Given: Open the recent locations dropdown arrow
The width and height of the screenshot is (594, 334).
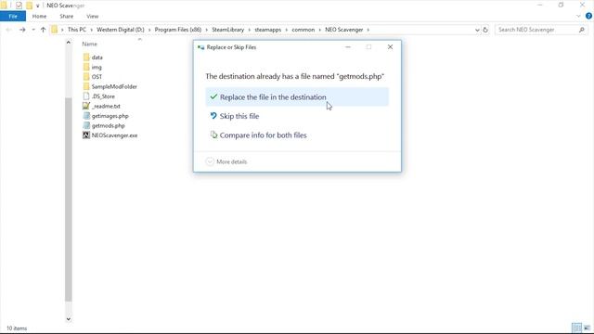Looking at the screenshot, I should tap(33, 30).
